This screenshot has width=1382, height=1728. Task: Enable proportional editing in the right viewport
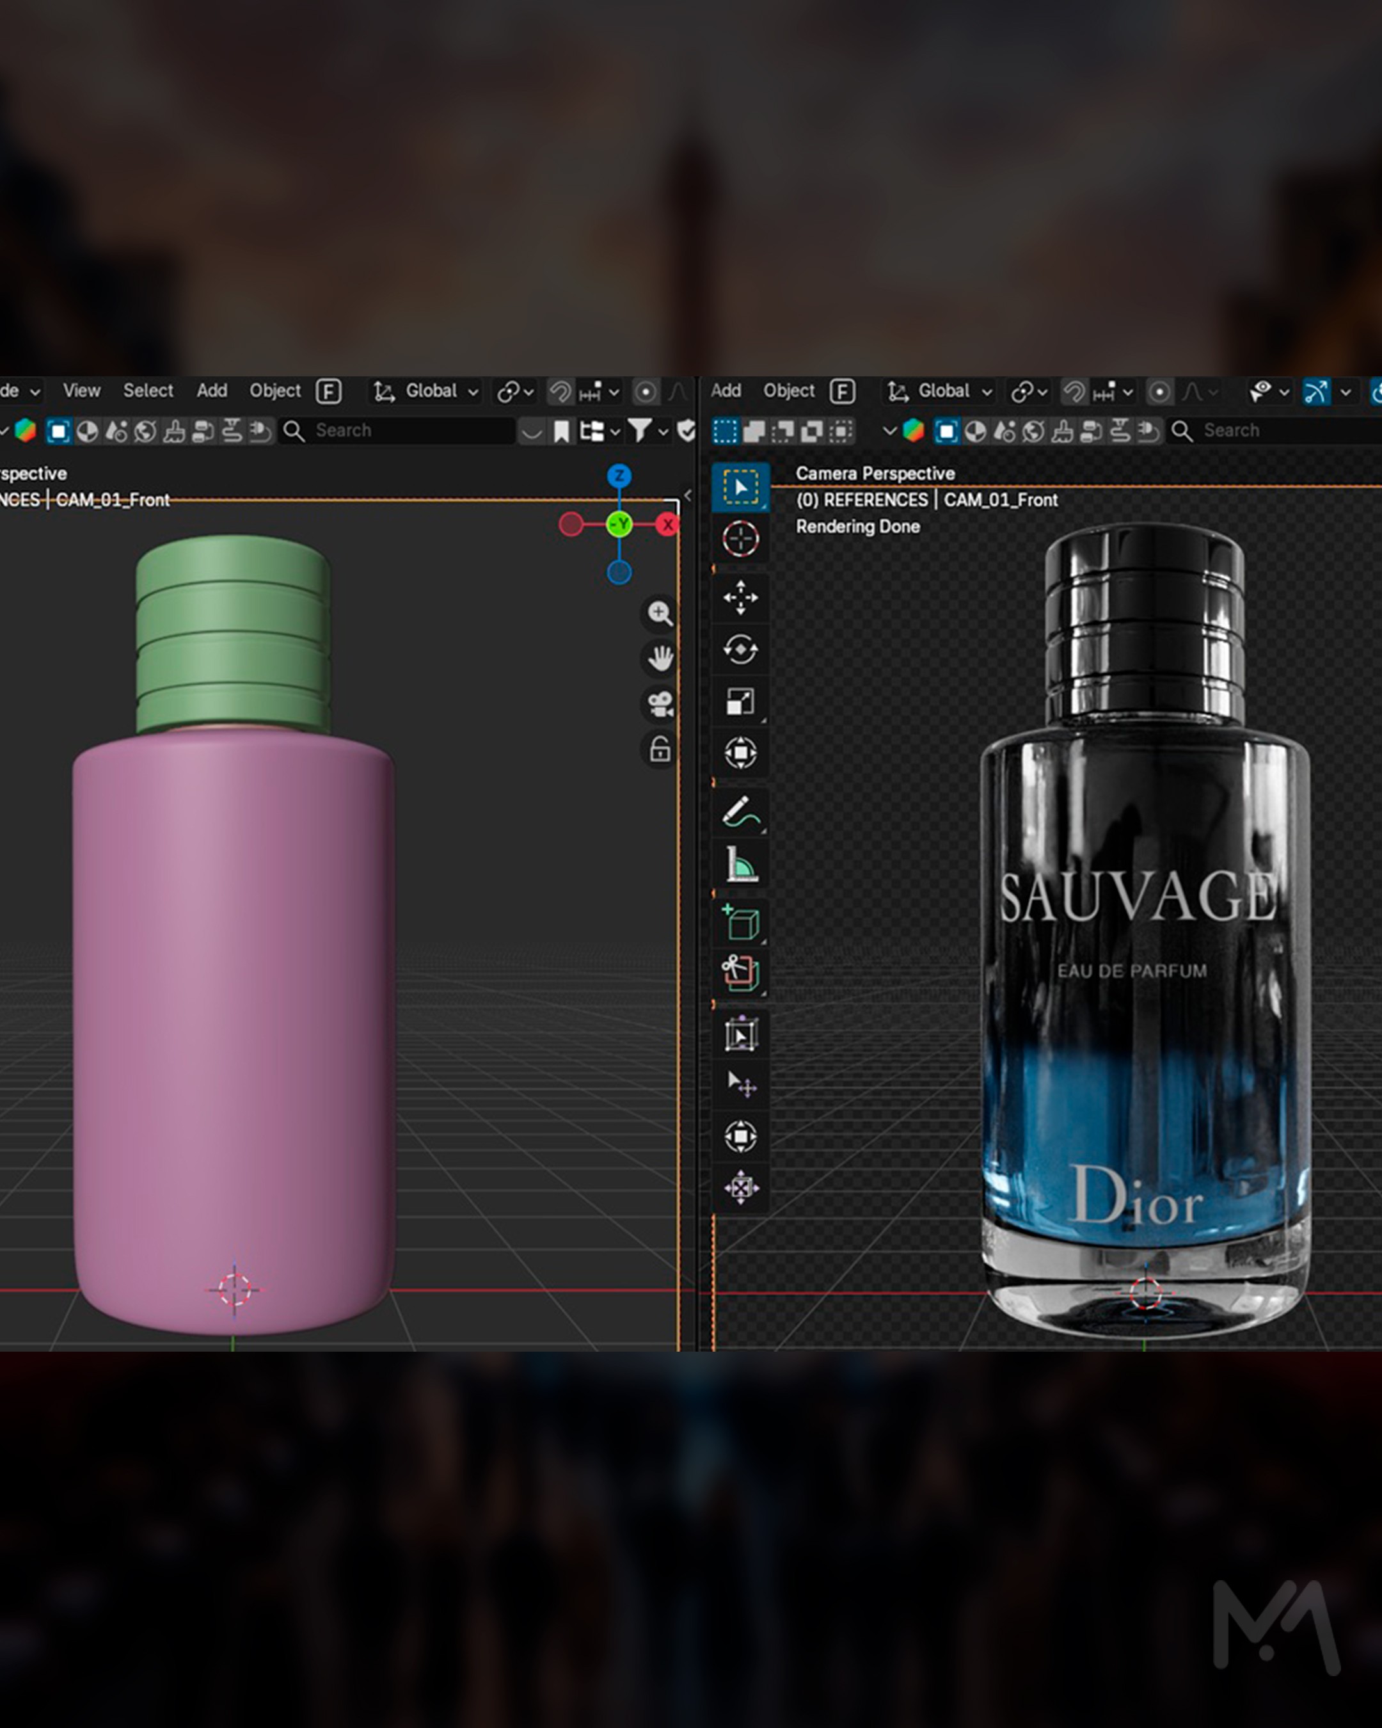(x=1159, y=391)
